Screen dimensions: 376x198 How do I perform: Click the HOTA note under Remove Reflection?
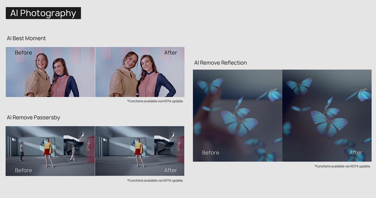[342, 166]
